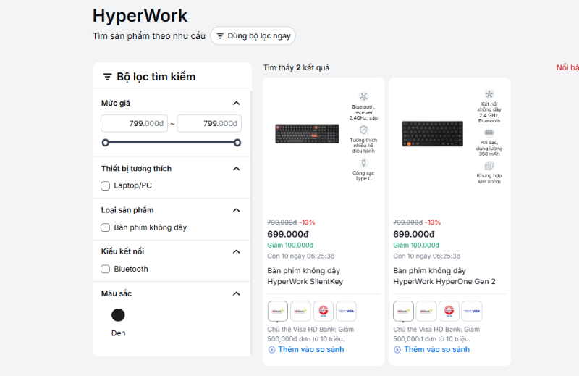Select second HD Bank promo icon on HyperOne card
579x376 pixels.
[x=426, y=311]
